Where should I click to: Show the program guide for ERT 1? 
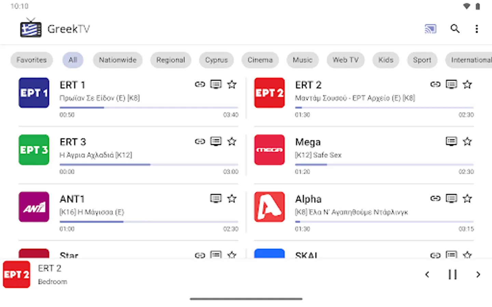pyautogui.click(x=216, y=84)
